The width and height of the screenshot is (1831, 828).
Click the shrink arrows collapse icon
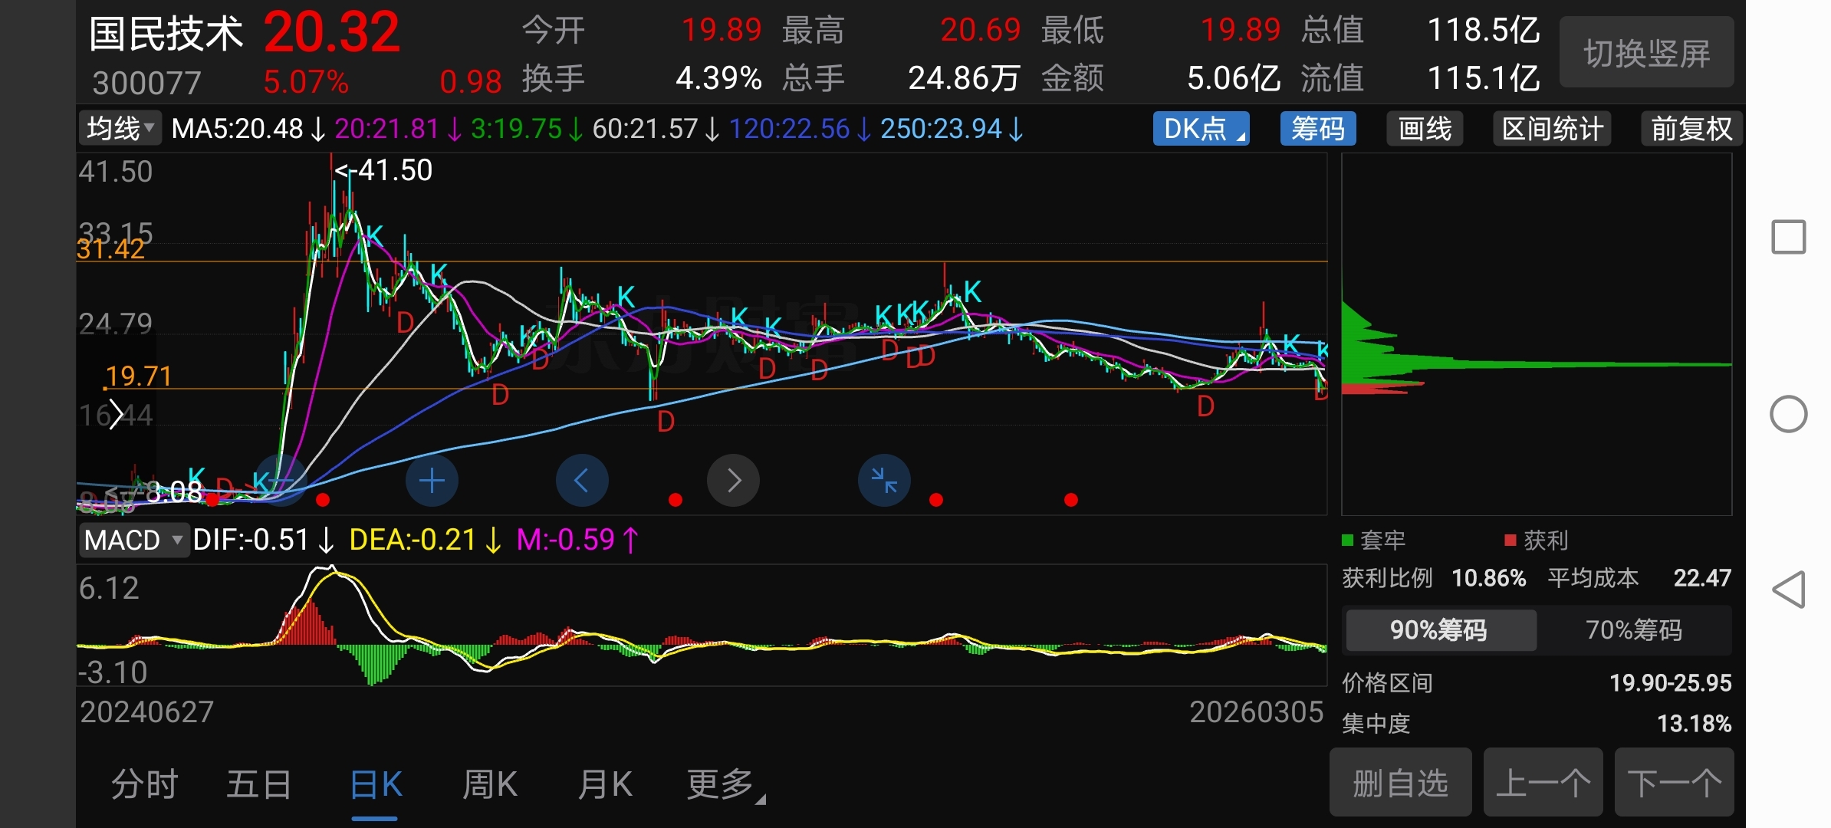click(x=884, y=481)
